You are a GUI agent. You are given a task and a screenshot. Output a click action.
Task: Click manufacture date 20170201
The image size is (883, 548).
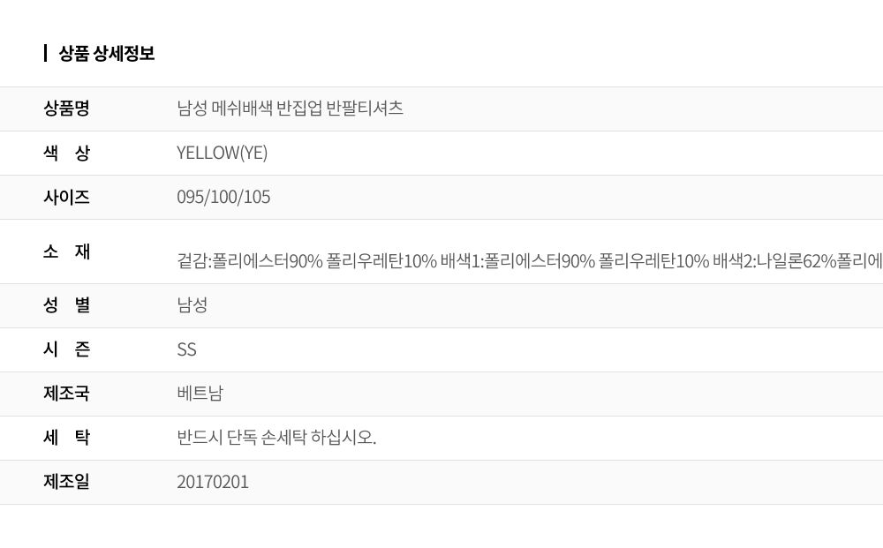click(x=213, y=482)
